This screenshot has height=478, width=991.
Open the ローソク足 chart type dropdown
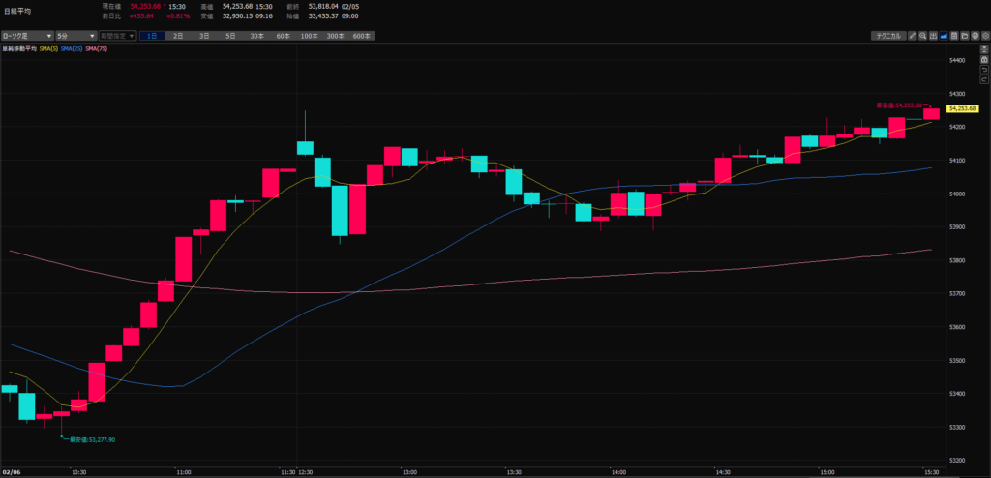27,36
